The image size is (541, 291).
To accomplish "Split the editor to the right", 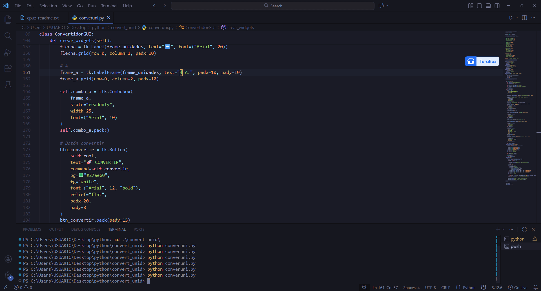I will pos(524,18).
